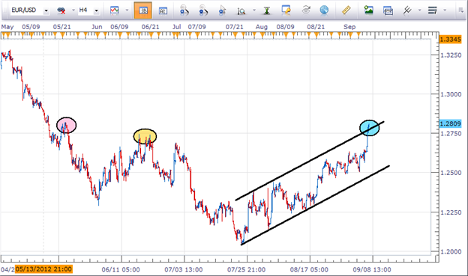Click the orange 1.3345 price label
The image size is (468, 276).
(451, 39)
